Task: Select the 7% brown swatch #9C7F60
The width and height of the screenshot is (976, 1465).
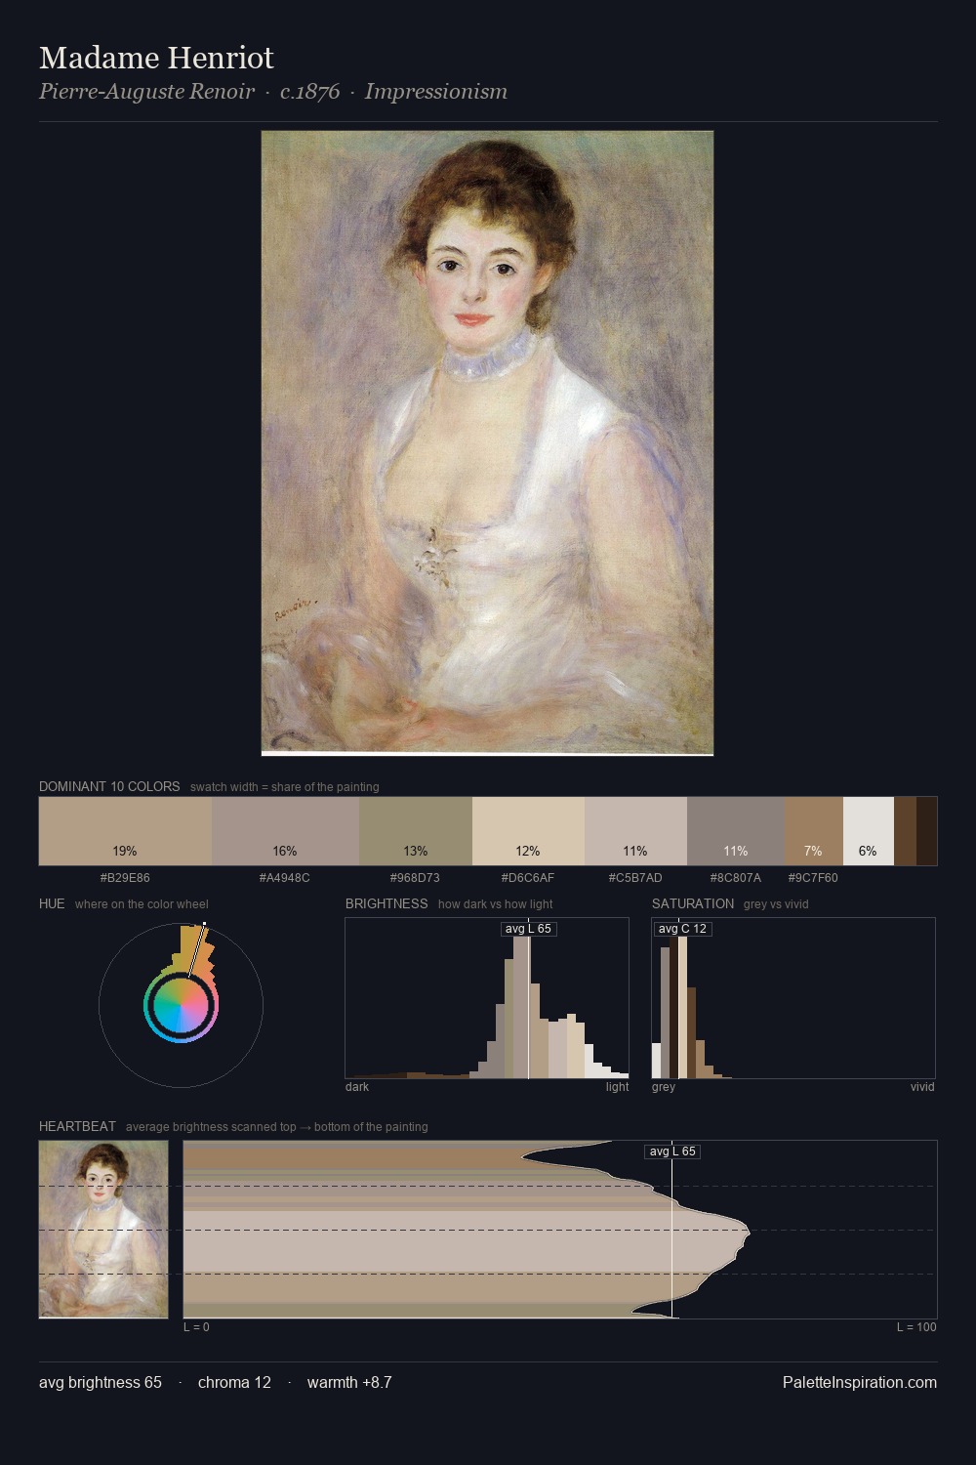Action: [x=814, y=831]
